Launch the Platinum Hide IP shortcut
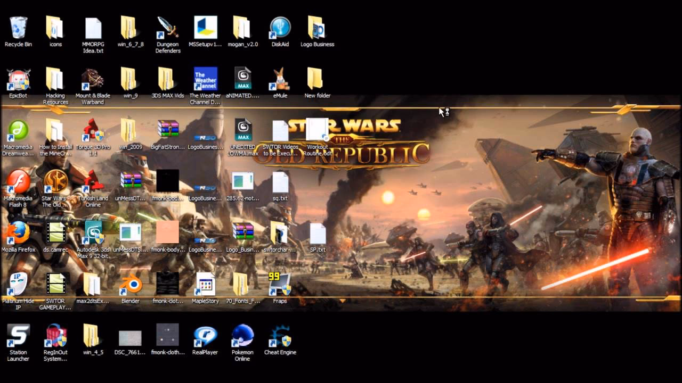This screenshot has height=383, width=682. (x=18, y=284)
